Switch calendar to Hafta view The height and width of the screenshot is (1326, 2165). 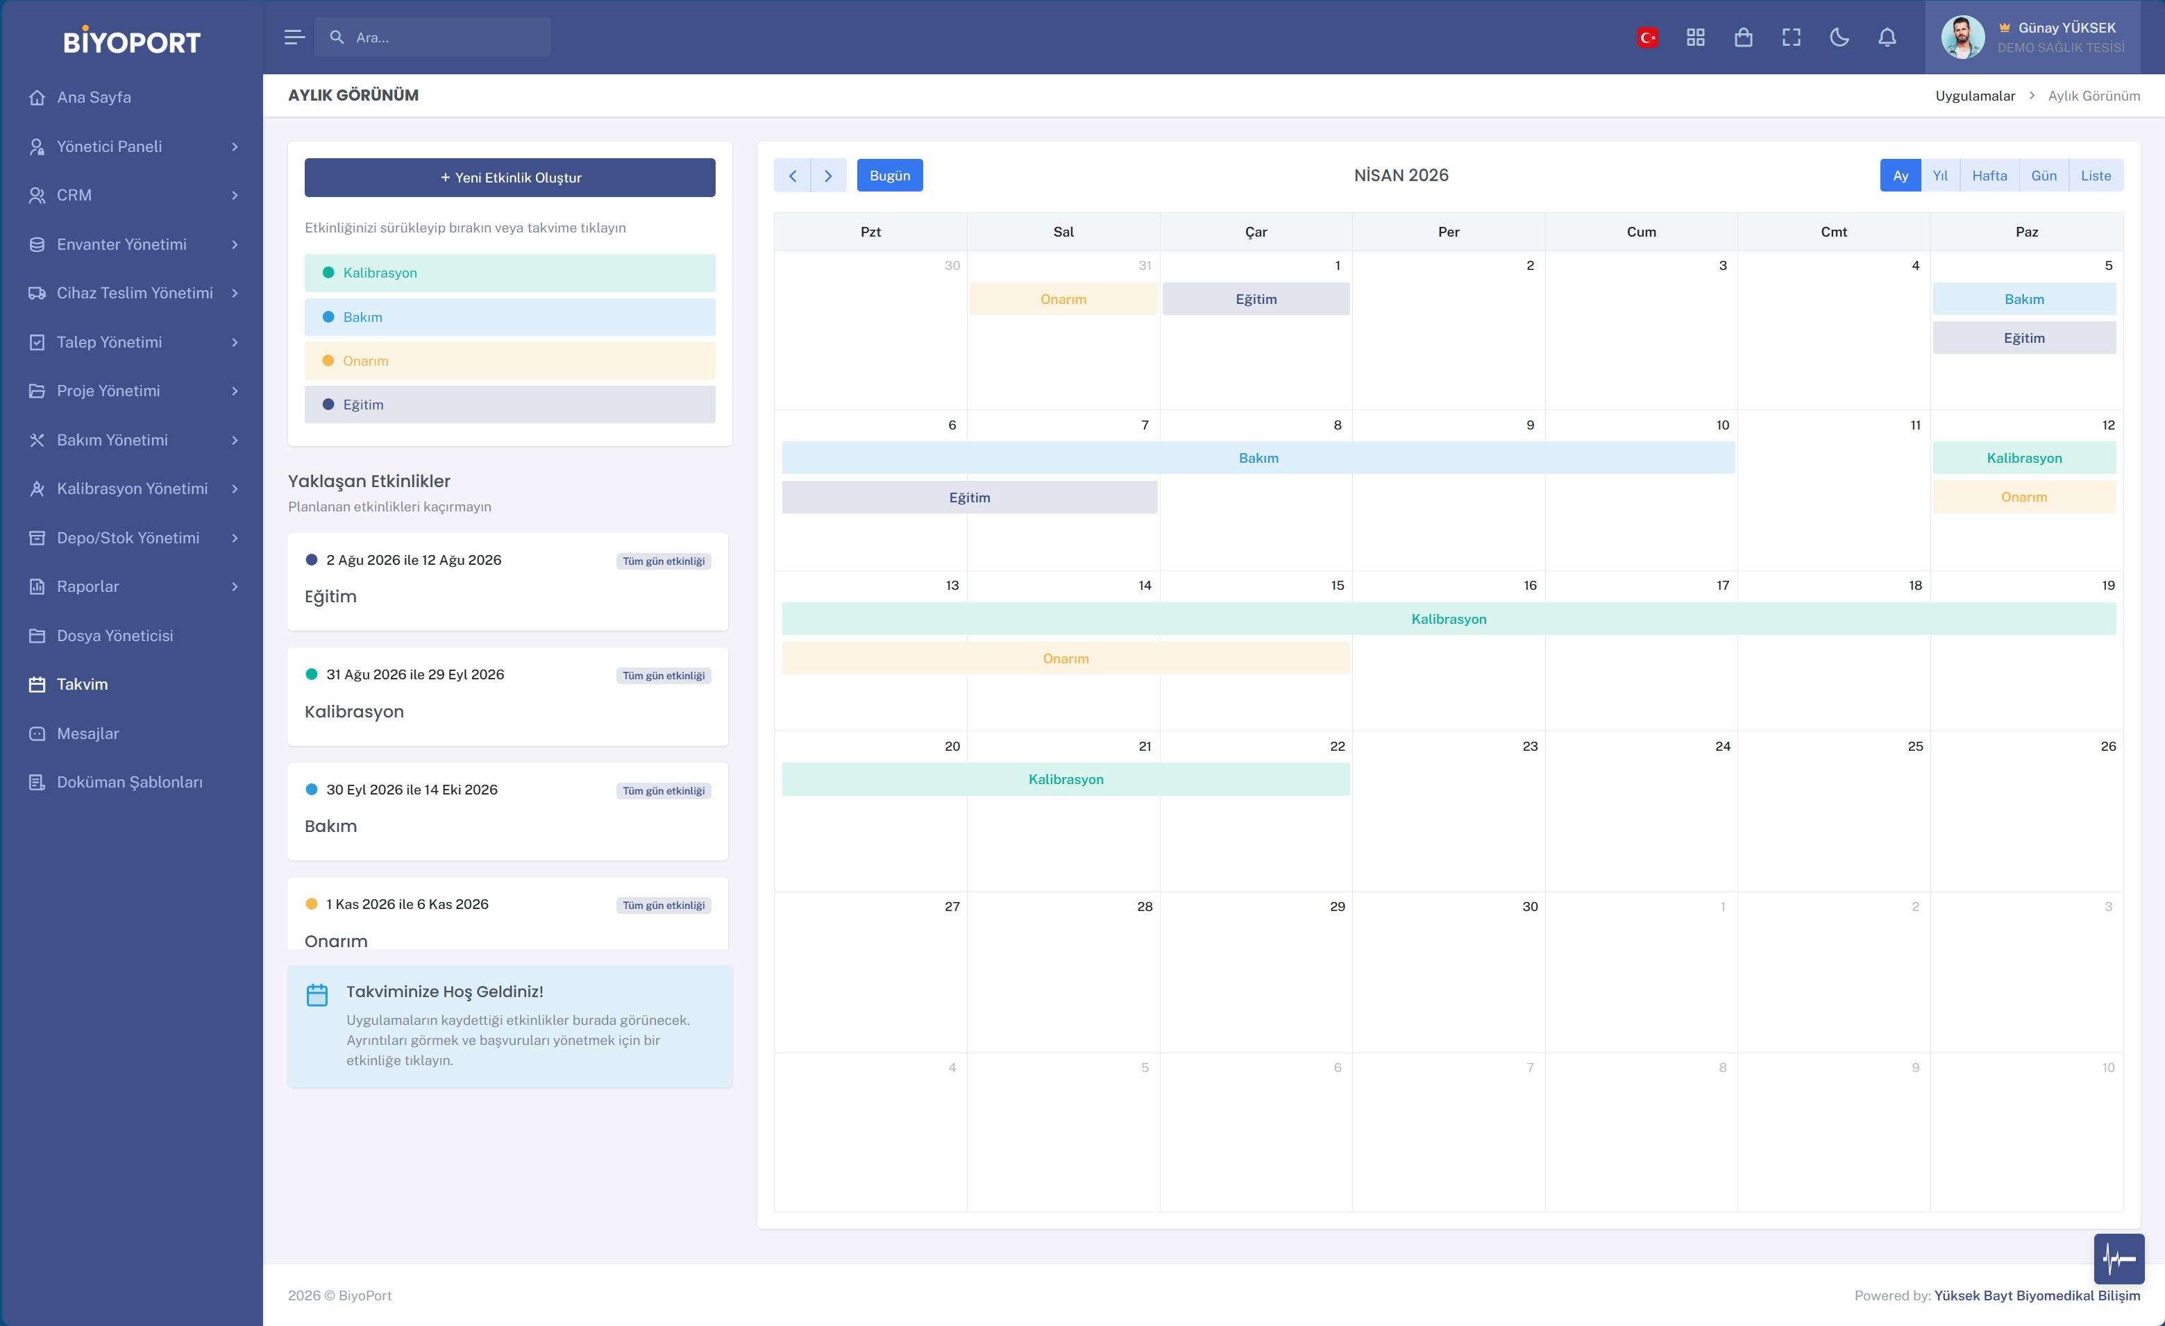(1989, 176)
